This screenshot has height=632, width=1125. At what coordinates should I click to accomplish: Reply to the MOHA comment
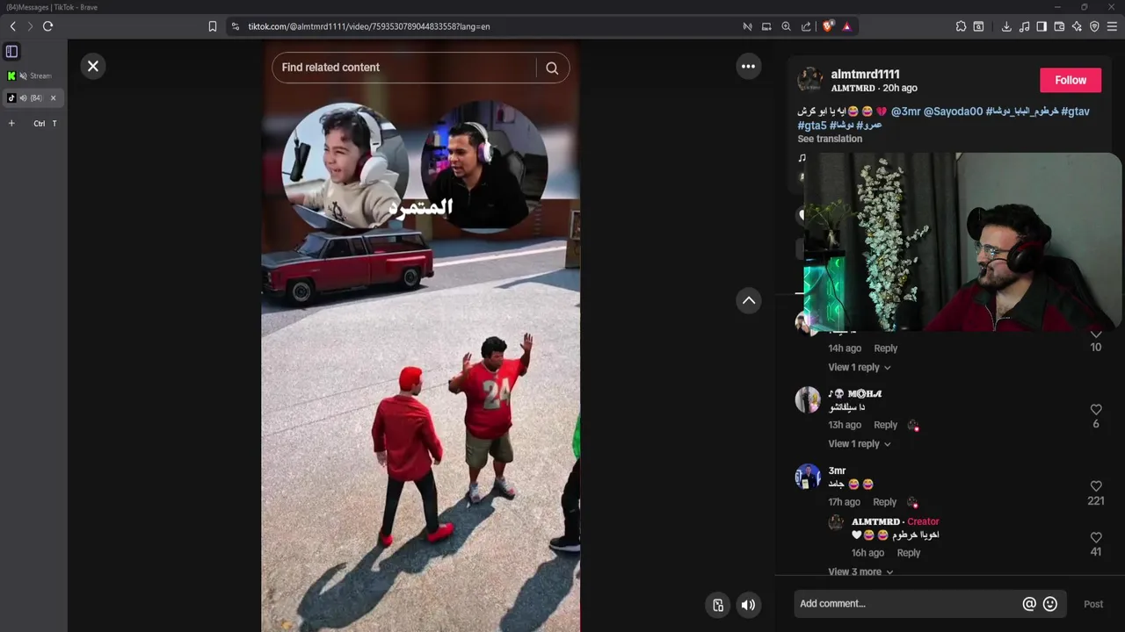tap(885, 425)
